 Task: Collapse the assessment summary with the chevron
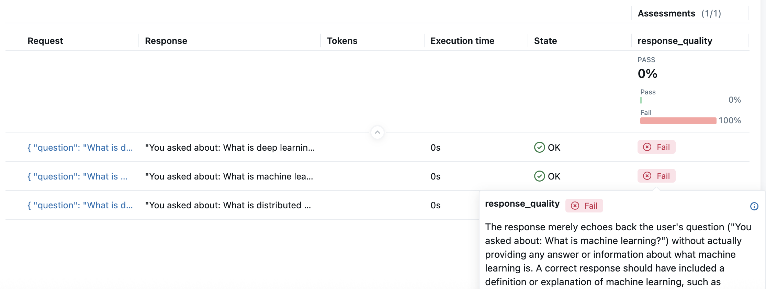(377, 132)
